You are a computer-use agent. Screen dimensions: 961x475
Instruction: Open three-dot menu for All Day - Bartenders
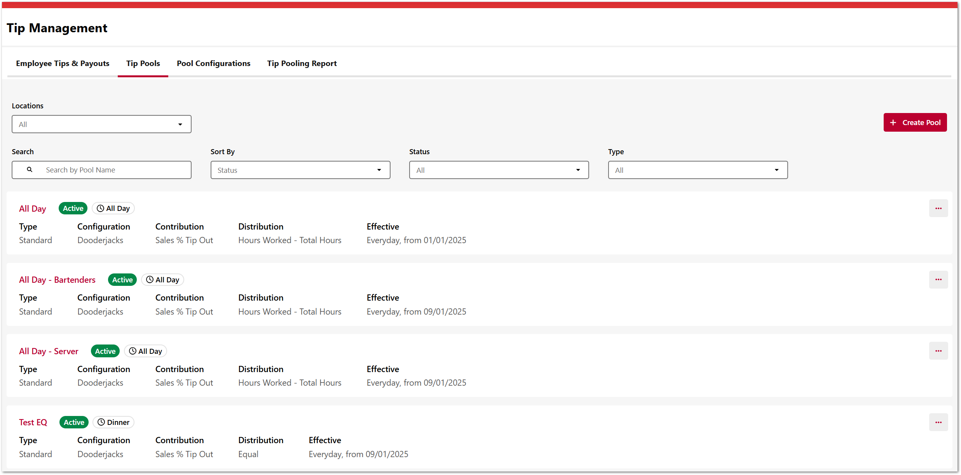938,280
